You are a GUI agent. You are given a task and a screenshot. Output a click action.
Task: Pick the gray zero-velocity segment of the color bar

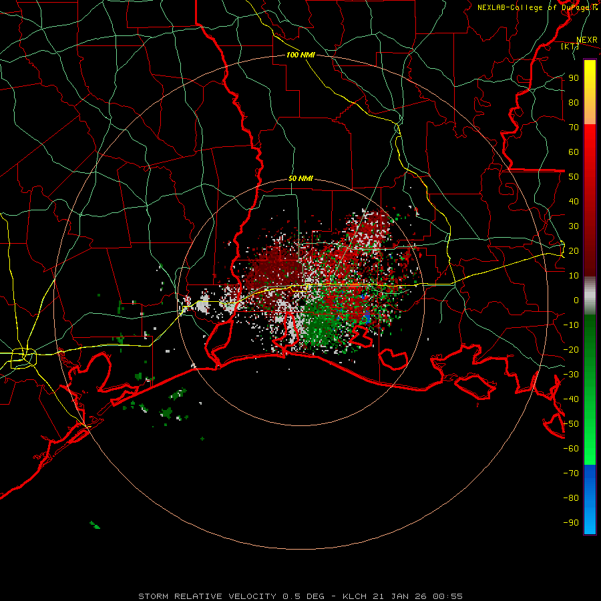[x=590, y=296]
